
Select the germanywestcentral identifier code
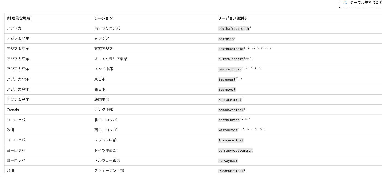pos(235,151)
